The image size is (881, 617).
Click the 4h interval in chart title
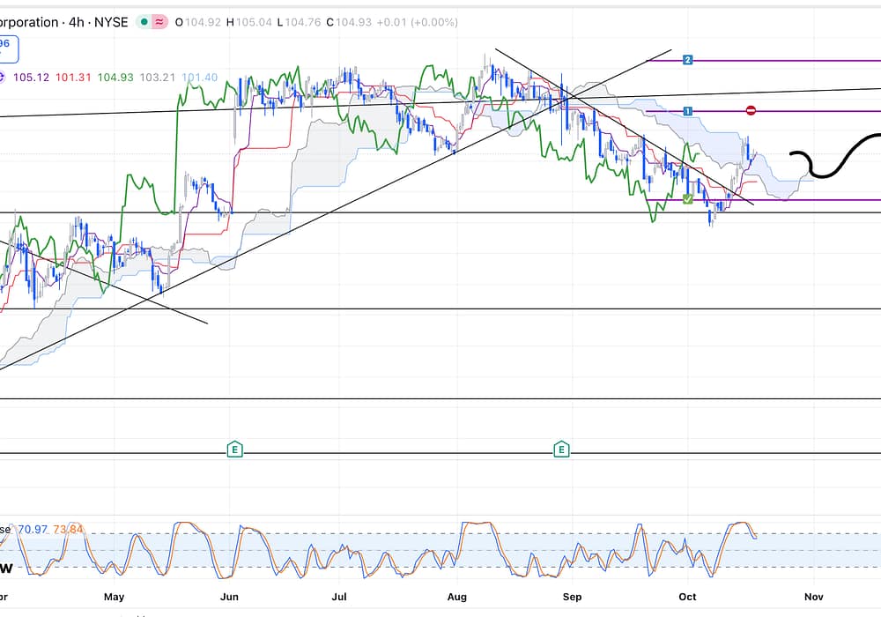click(76, 22)
